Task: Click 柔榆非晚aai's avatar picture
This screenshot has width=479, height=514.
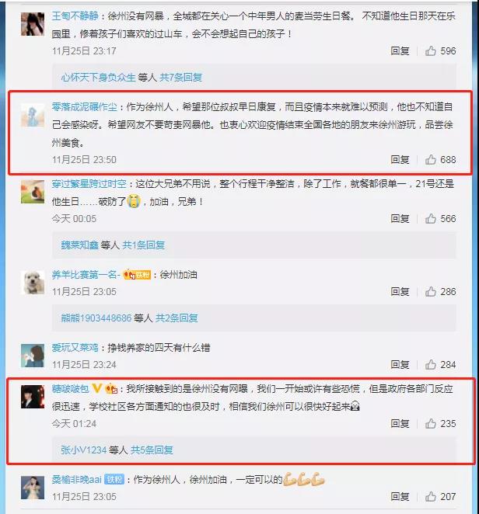Action: point(33,488)
